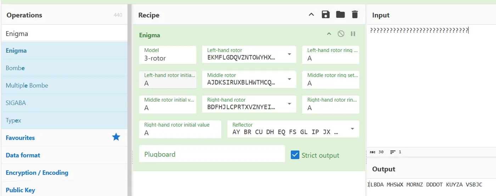The height and width of the screenshot is (196, 496).
Task: Clear the recipe using the trash icon
Action: 355,15
